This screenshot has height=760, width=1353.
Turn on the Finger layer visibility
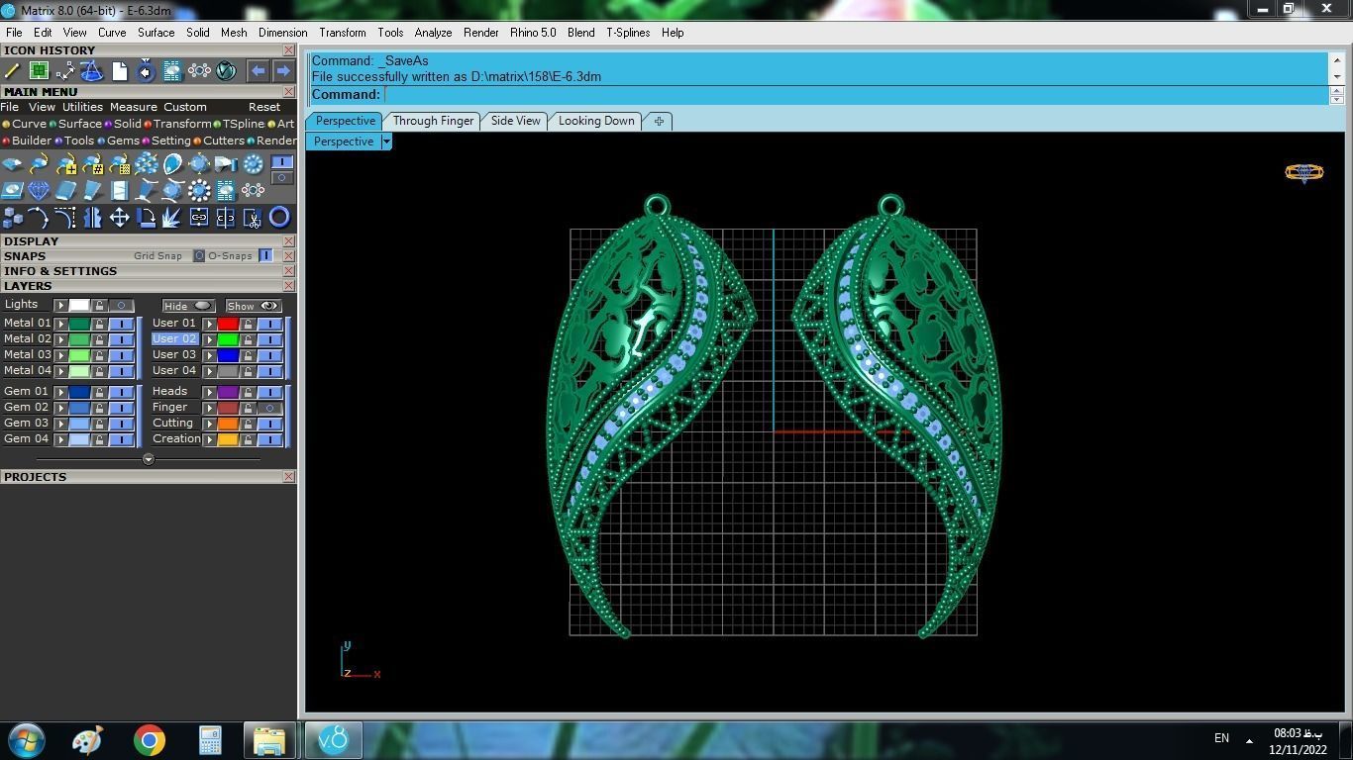[269, 408]
